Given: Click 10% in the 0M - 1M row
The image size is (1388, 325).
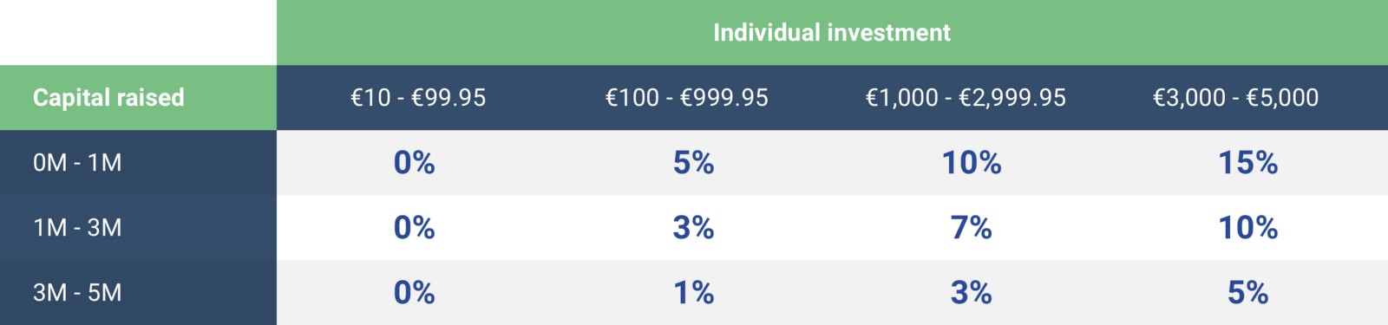Looking at the screenshot, I should pyautogui.click(x=971, y=162).
